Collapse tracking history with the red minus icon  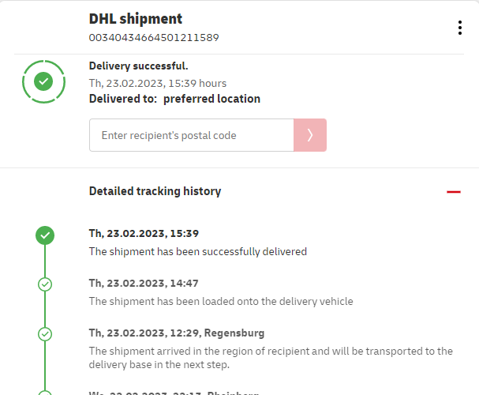tap(453, 192)
